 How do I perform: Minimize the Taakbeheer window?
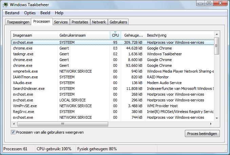[x=200, y=3]
